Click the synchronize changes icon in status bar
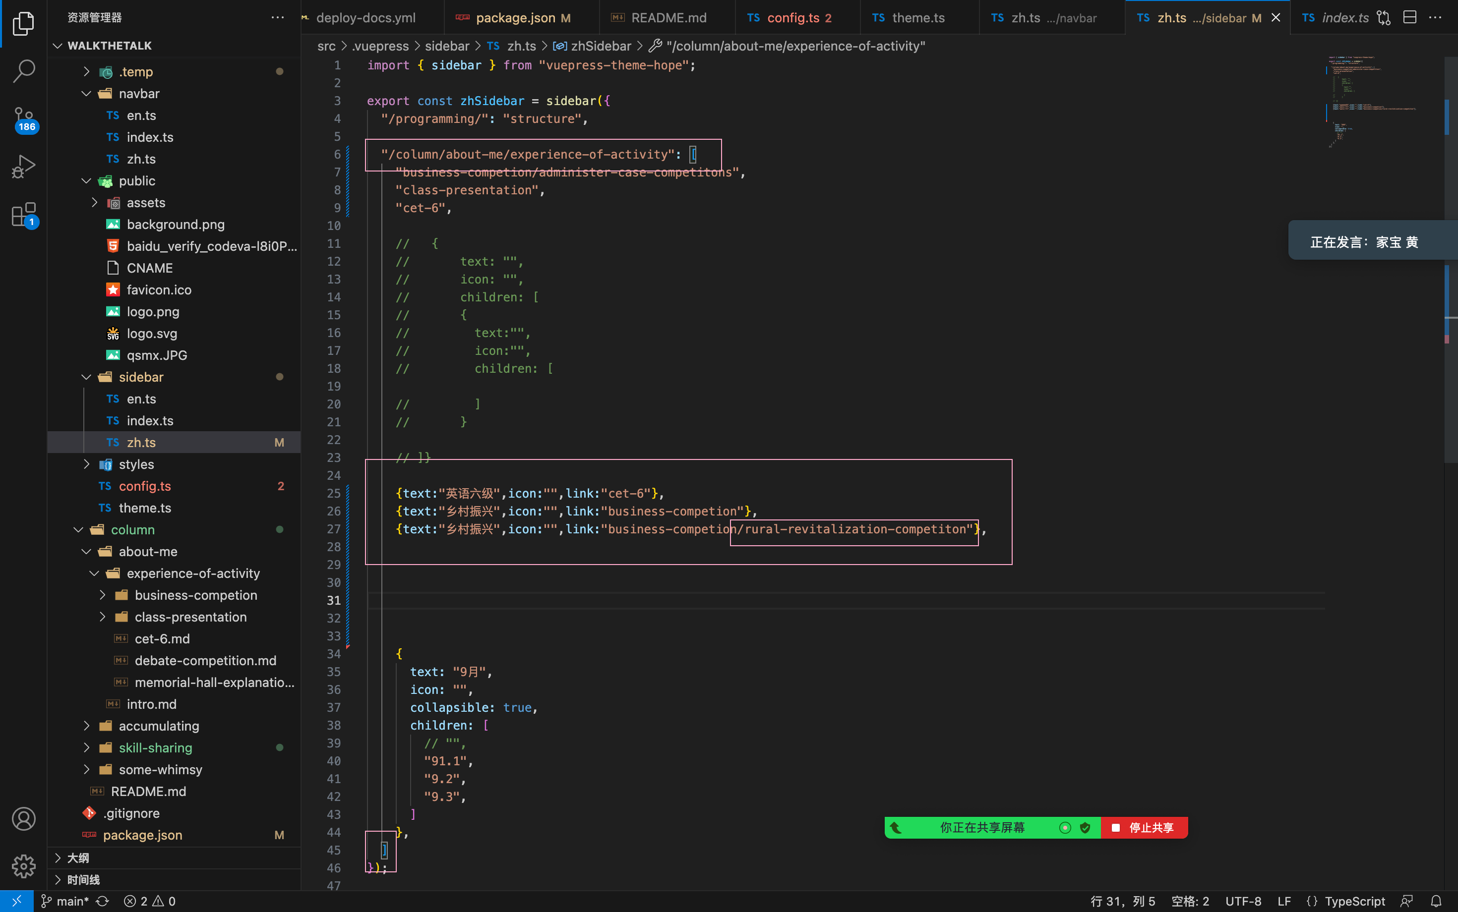The image size is (1458, 912). [x=103, y=901]
